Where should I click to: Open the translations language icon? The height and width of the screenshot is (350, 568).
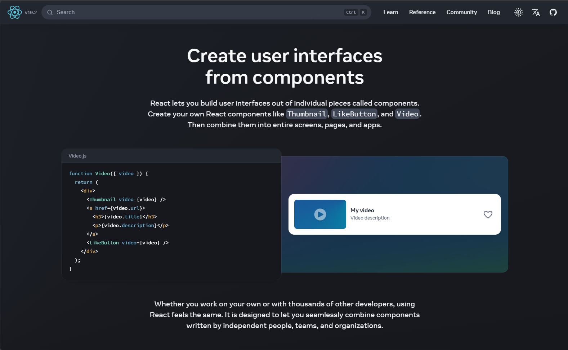point(536,12)
